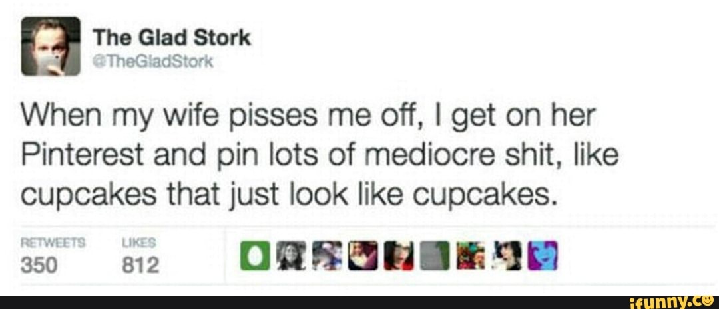Screen dimensions: 719x309
Task: Open The Glad Stork's profile photo
Action: 51,47
